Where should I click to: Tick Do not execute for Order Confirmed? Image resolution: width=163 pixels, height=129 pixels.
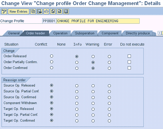(x=129, y=68)
